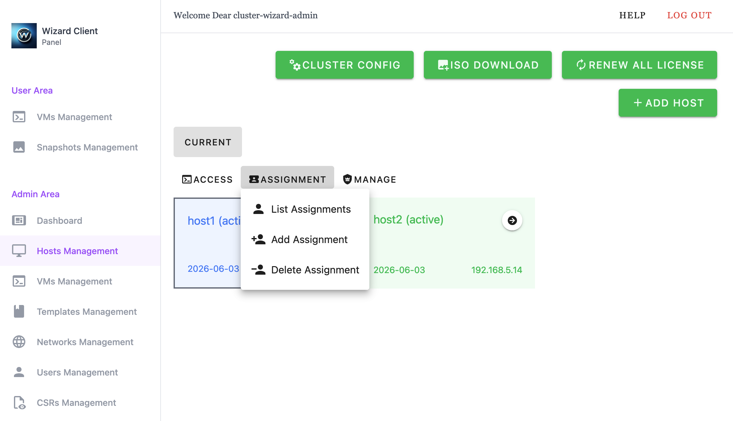Click the Users Management person icon
The image size is (733, 421).
coord(19,372)
